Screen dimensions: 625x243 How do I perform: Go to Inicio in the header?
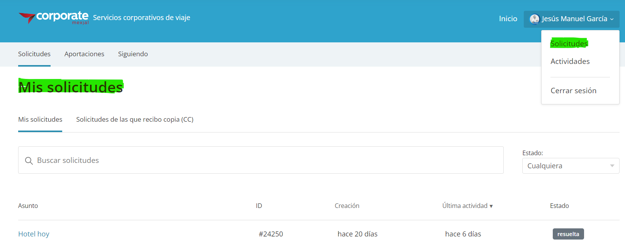click(508, 18)
